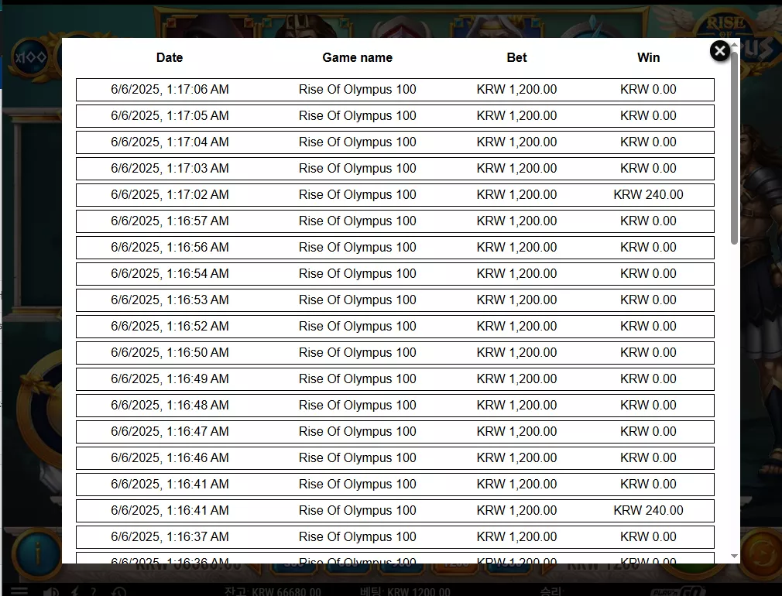Click the x100 badge behind popup
This screenshot has height=596, width=782.
pos(30,57)
